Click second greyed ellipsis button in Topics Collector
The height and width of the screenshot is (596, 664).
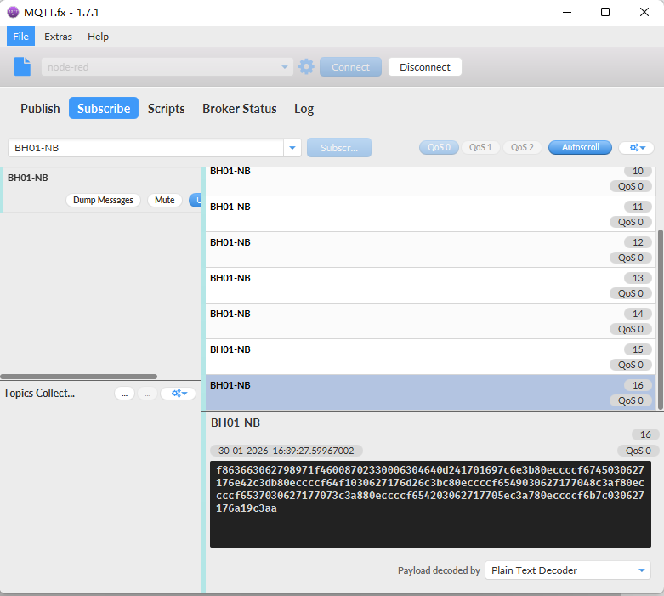147,394
